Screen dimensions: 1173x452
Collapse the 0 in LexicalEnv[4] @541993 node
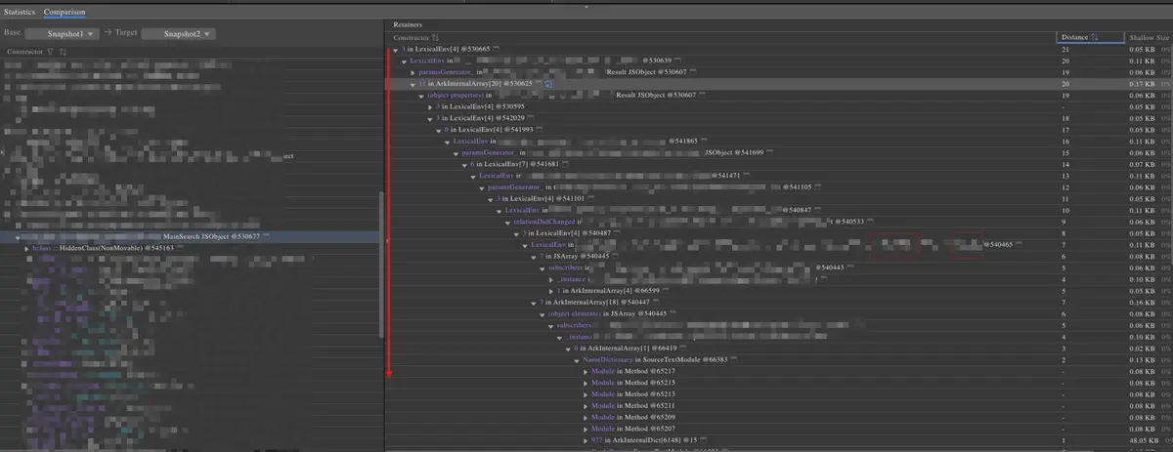439,130
